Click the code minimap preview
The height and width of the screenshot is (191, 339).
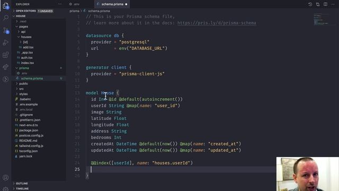tap(321, 19)
